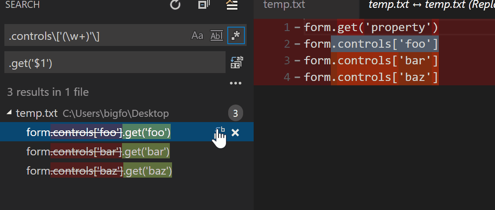Collapse the temp.txt results tree
Screen dimensions: 495x210
[x=10, y=113]
